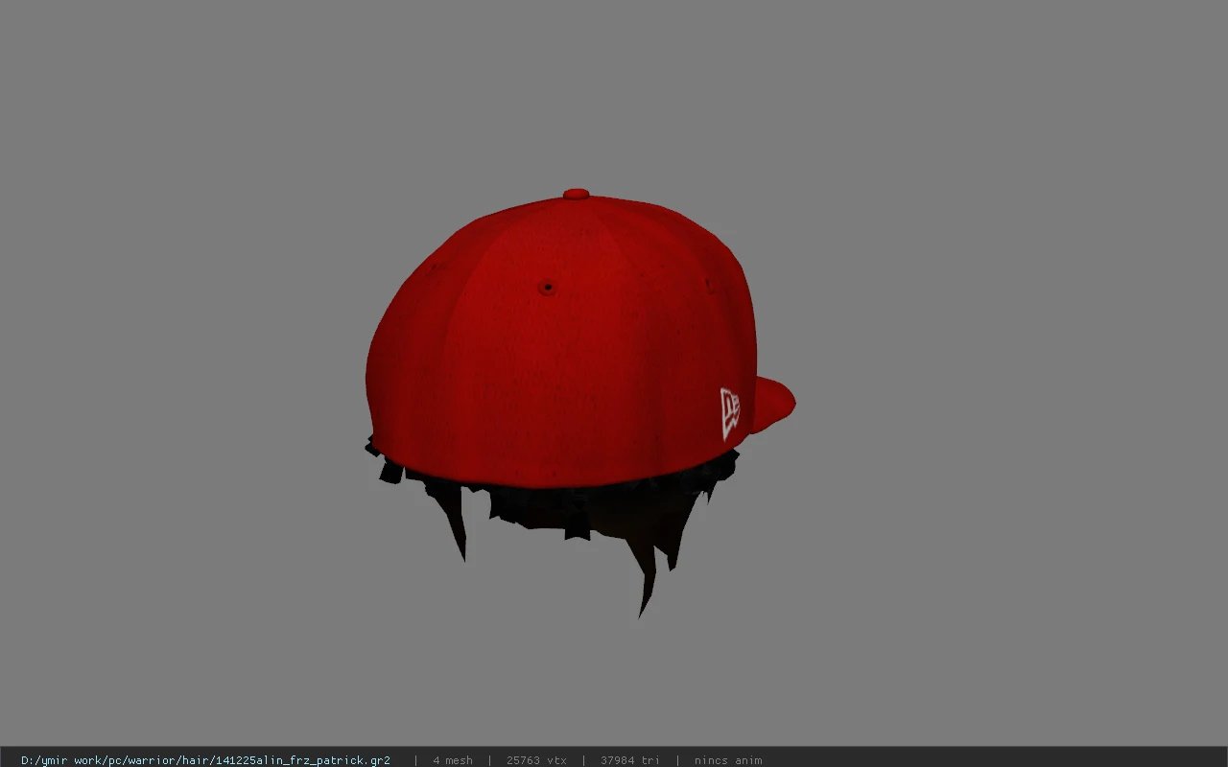Click the top button of the cap
Viewport: 1228px width, 767px height.
tap(576, 195)
